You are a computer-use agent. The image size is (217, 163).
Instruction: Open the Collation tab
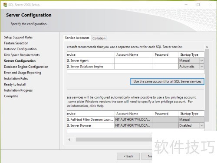pyautogui.click(x=99, y=38)
